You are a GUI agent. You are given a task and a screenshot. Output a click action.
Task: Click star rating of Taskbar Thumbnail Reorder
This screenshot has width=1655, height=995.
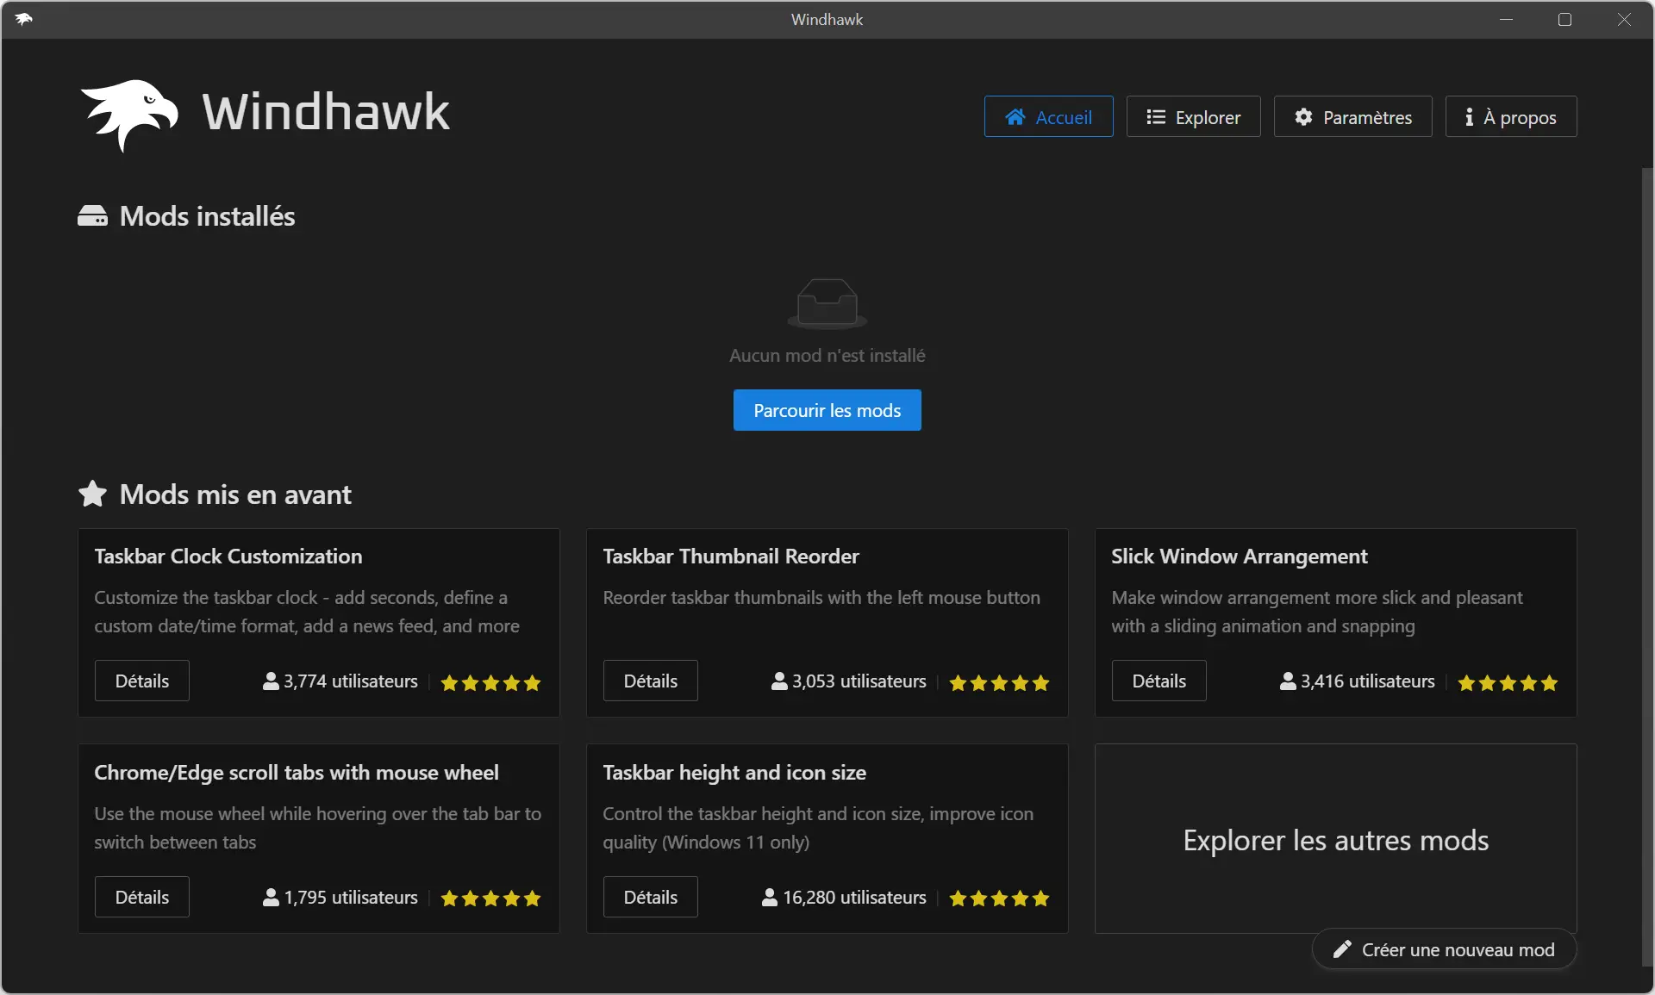999,682
